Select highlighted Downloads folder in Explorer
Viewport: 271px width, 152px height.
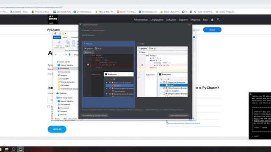[x=65, y=68]
